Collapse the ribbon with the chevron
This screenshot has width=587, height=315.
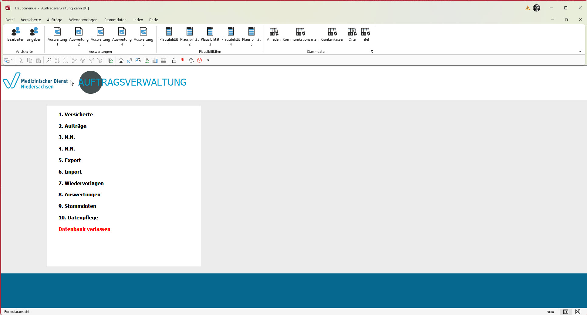580,52
